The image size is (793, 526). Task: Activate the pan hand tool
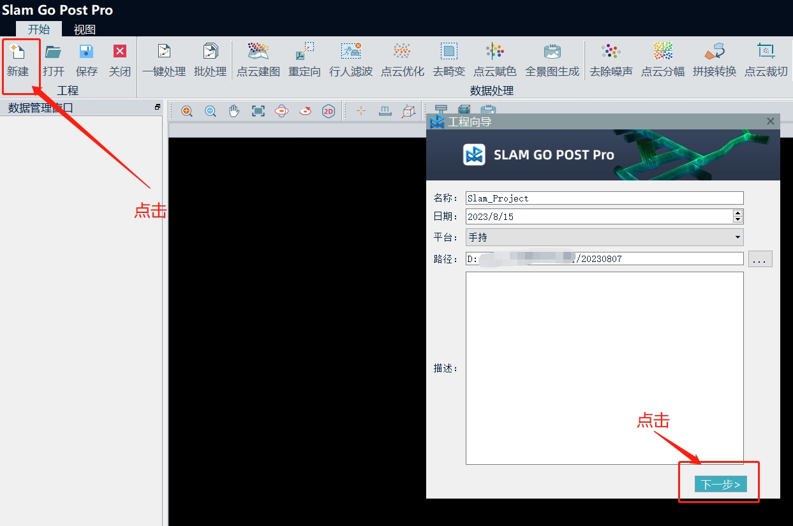click(234, 111)
